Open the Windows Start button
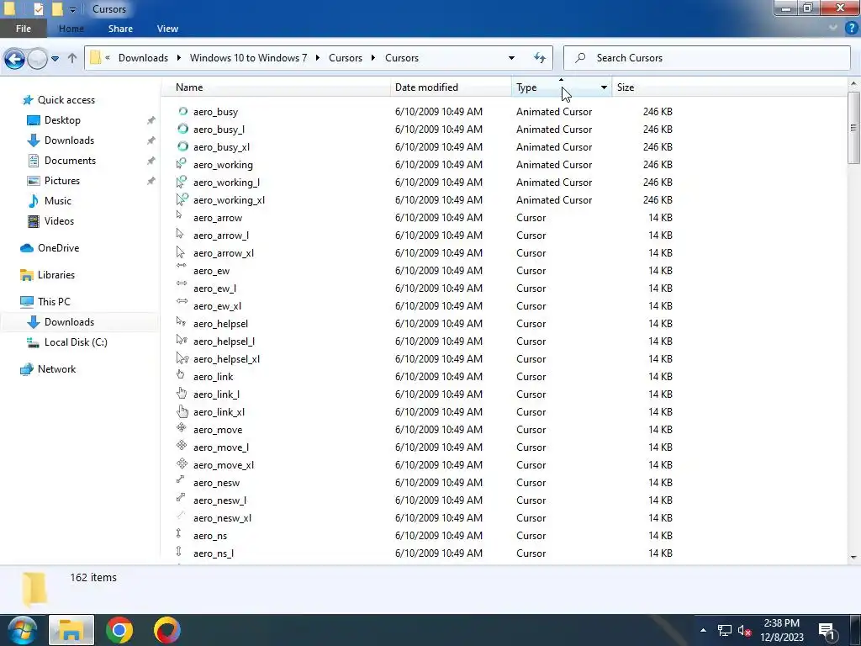This screenshot has width=861, height=646. click(x=22, y=630)
